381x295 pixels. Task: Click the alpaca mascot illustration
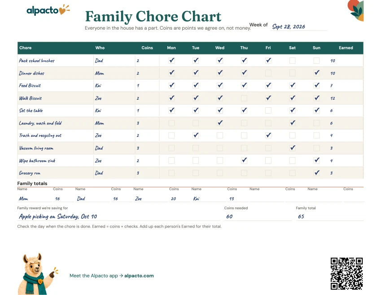click(x=38, y=274)
